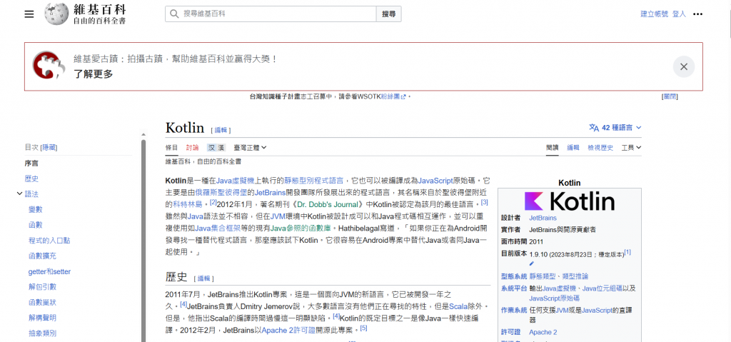Open the 42 種語言 language dropdown
Viewport: 731px width, 342px height.
[615, 127]
